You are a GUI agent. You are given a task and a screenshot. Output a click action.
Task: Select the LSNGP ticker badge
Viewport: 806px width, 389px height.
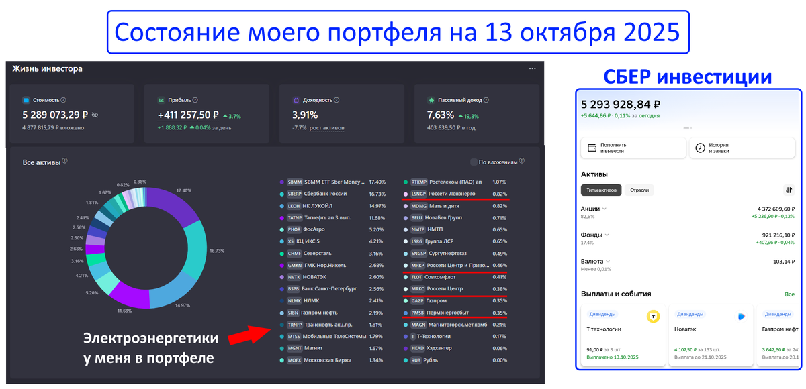pyautogui.click(x=418, y=194)
